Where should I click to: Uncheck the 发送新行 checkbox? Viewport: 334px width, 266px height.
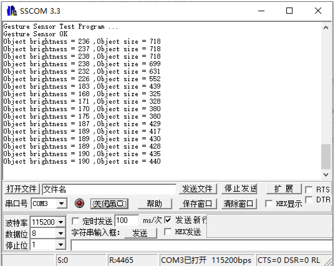click(168, 220)
